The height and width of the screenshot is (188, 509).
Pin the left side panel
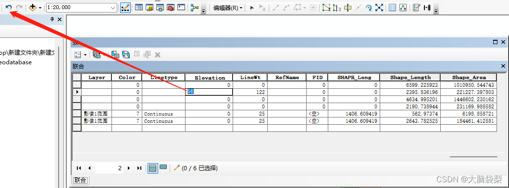[x=52, y=20]
